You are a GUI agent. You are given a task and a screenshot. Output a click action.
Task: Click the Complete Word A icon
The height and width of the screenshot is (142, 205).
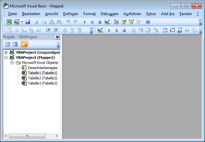point(39,30)
